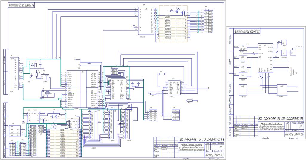This screenshot has width=306, height=160.
Task: Click "Копировал" below the A2 sheet
Action: [x=186, y=159]
